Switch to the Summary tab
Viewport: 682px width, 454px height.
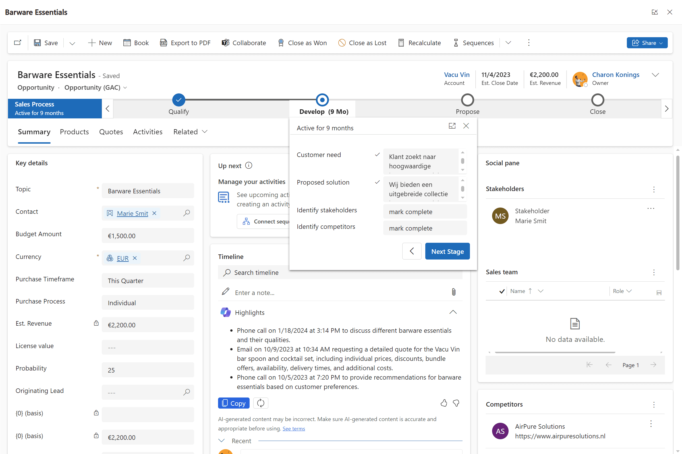34,132
